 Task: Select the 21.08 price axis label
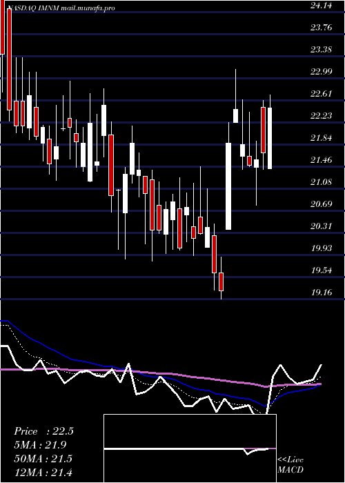[x=321, y=181]
